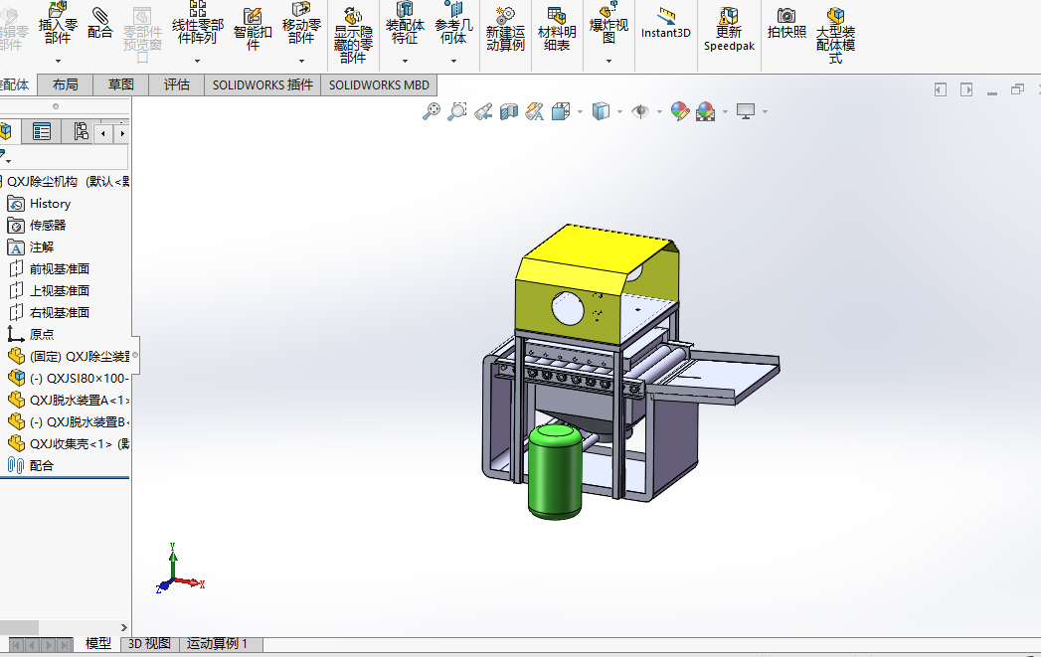Expand Insert Components dropdown arrow
1041x657 pixels.
(x=58, y=61)
